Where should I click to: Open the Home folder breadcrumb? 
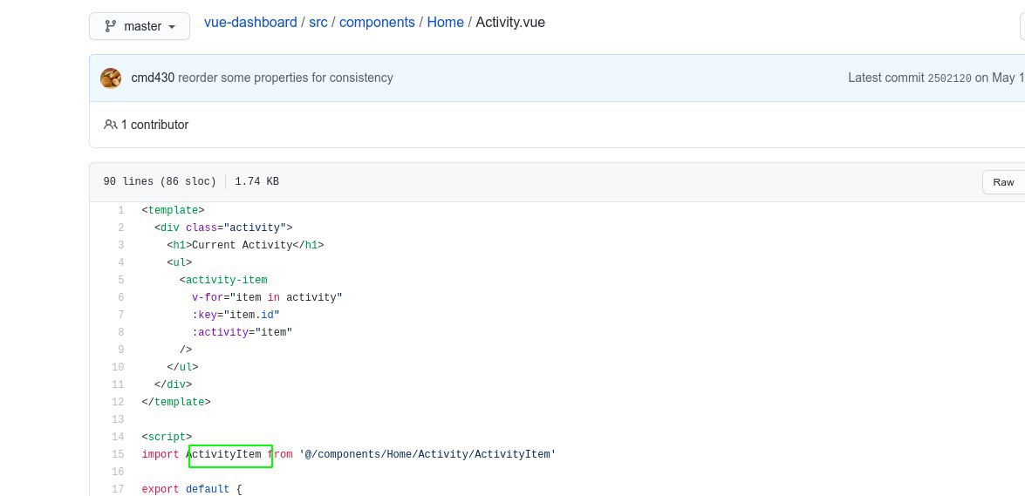[445, 22]
